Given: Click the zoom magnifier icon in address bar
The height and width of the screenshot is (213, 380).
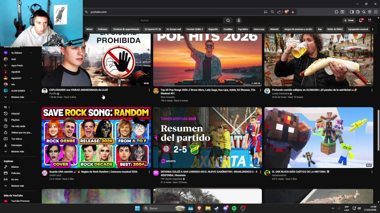Looking at the screenshot, I should click(272, 12).
